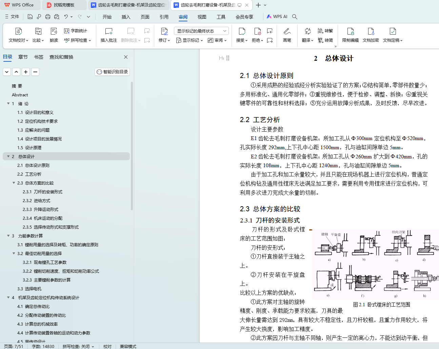This screenshot has width=439, height=349.
Task: Open the search magnifier next to WPS AI
Action: coord(295,17)
